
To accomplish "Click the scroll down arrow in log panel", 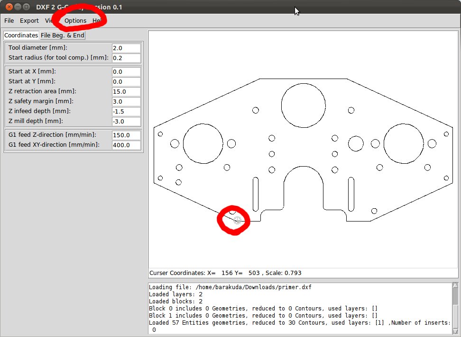I will tap(455, 331).
